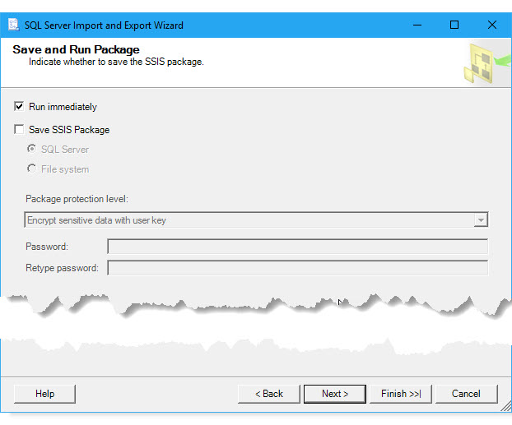Click the Finish >>| button

click(400, 394)
